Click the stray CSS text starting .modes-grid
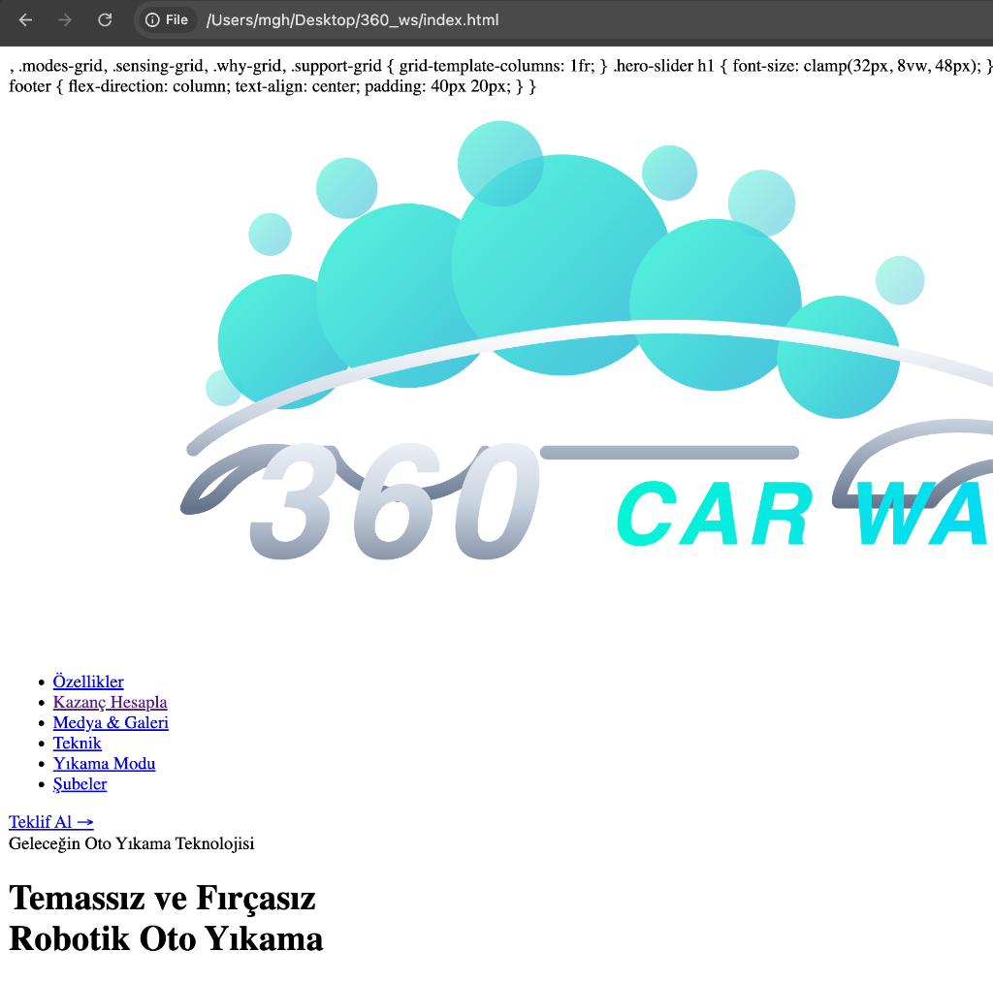 pos(501,66)
